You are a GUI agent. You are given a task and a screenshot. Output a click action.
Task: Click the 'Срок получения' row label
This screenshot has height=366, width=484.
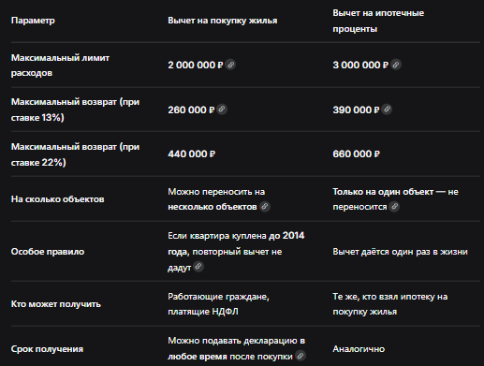[x=47, y=349]
